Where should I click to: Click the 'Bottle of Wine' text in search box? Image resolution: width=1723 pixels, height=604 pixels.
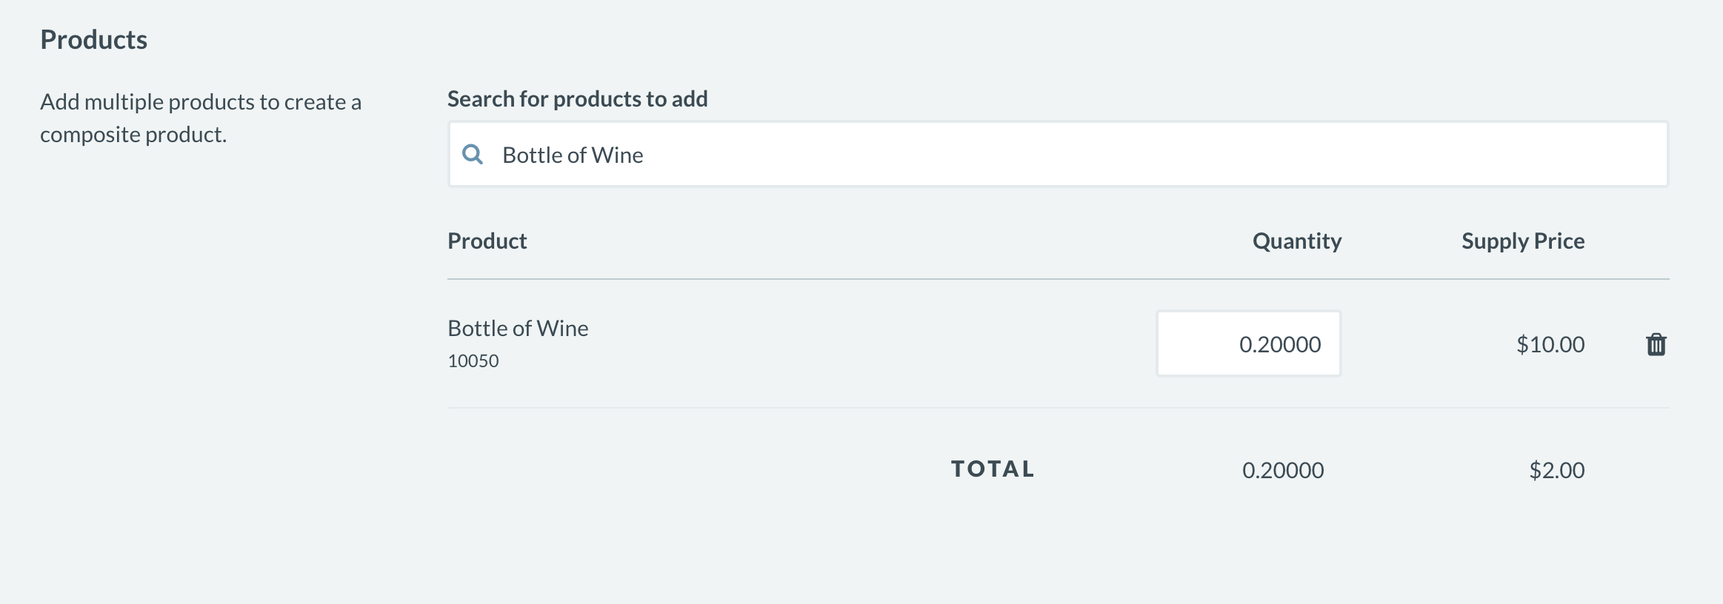(x=573, y=155)
